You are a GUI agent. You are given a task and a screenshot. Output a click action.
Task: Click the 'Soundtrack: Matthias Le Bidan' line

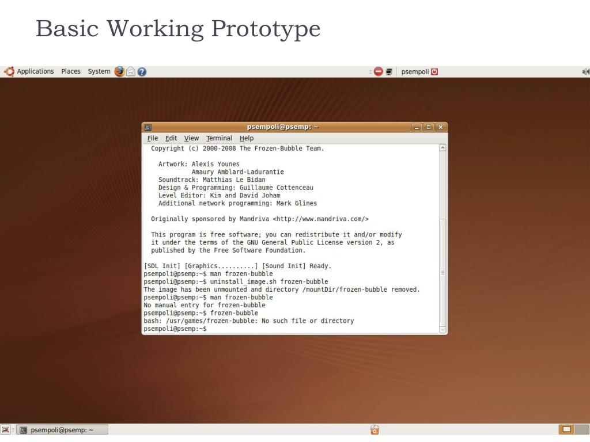click(212, 180)
